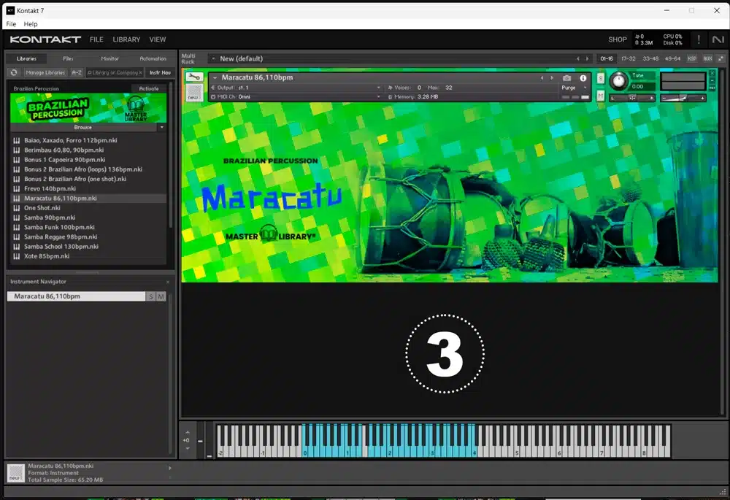Image resolution: width=730 pixels, height=500 pixels.
Task: Click the new instrument icon in the rack
Action: click(193, 93)
